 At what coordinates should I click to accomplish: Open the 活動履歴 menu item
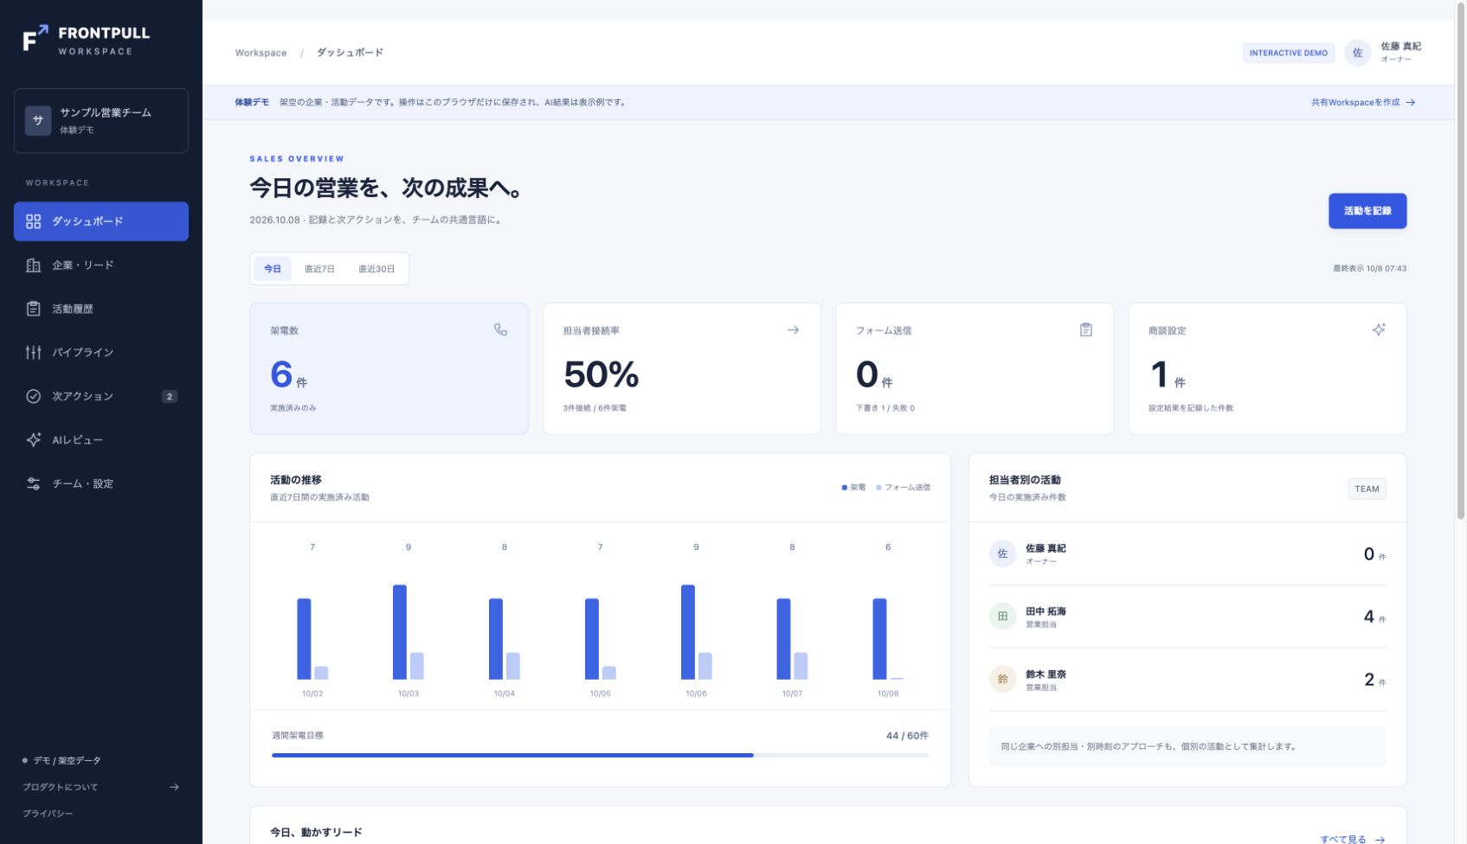(x=101, y=309)
